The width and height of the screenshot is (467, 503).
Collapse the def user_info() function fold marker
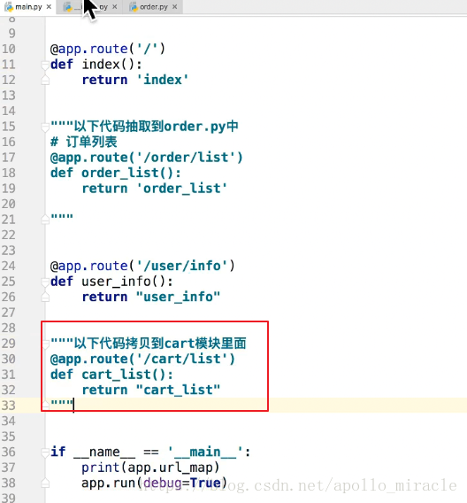coord(45,282)
